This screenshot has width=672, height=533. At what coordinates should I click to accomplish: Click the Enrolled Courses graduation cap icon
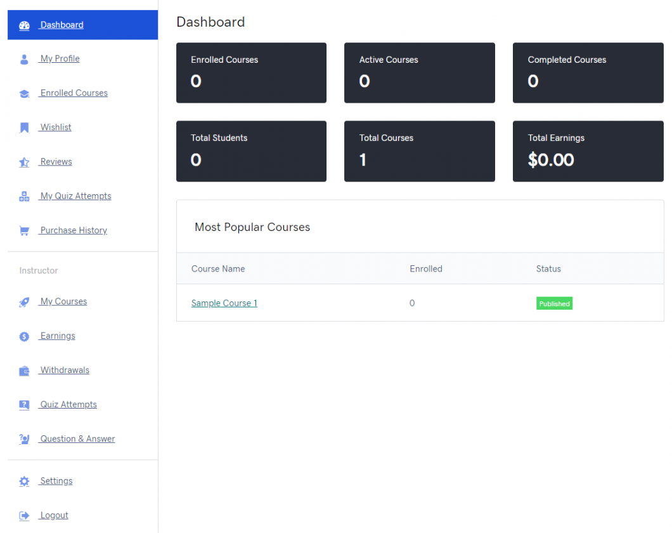click(x=24, y=93)
